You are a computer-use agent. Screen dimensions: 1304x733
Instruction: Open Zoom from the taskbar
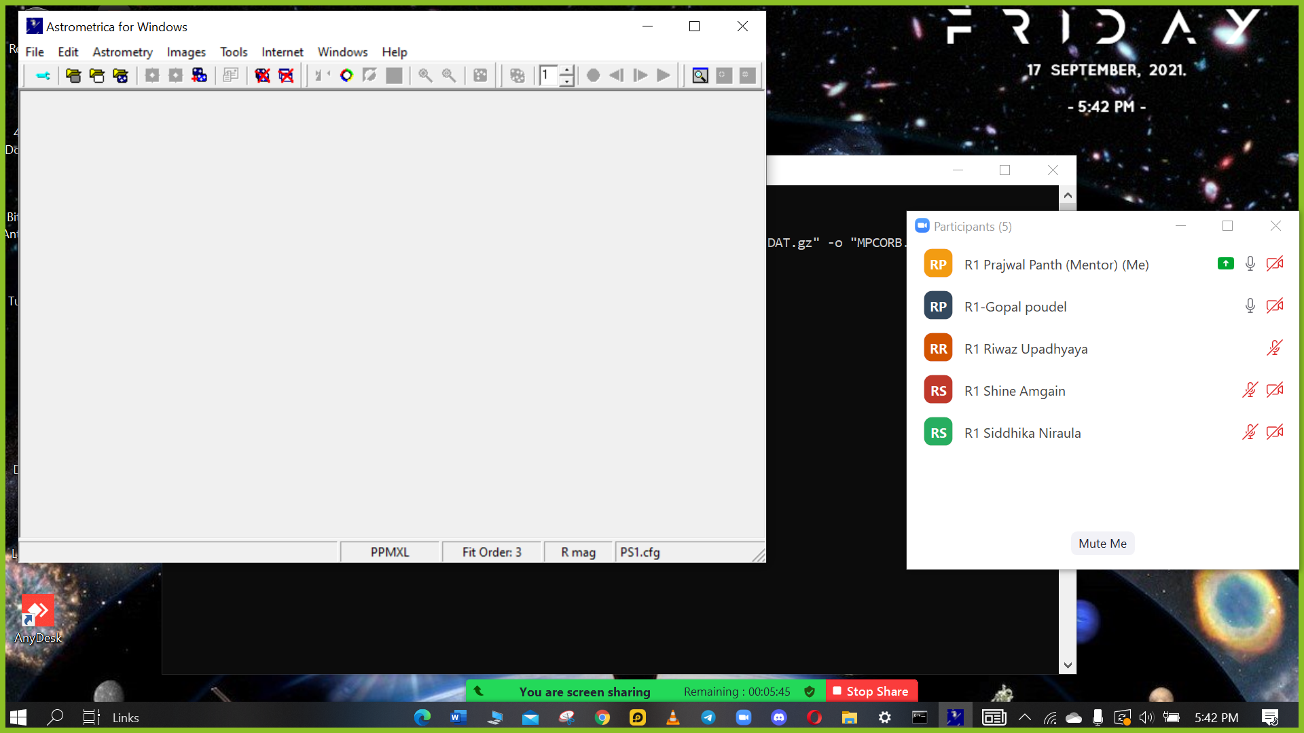pyautogui.click(x=744, y=717)
